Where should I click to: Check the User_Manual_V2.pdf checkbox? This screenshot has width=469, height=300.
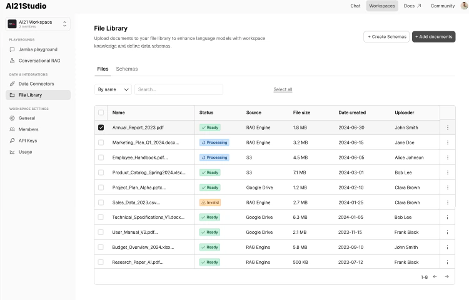[x=101, y=232]
